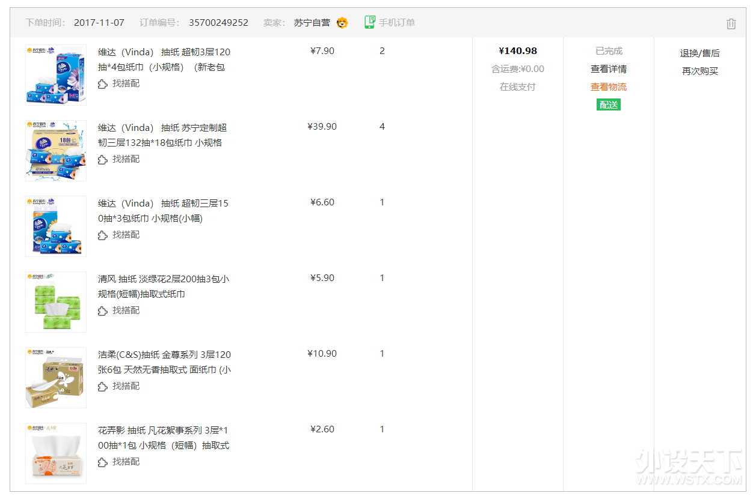
Task: Click the Suning lion seller icon
Action: 342,23
